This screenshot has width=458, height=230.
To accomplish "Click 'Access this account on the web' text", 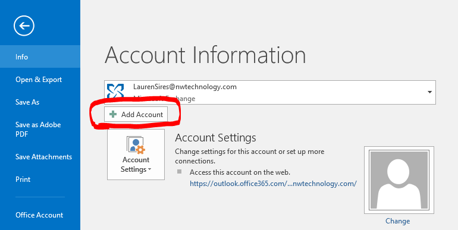I will [240, 172].
